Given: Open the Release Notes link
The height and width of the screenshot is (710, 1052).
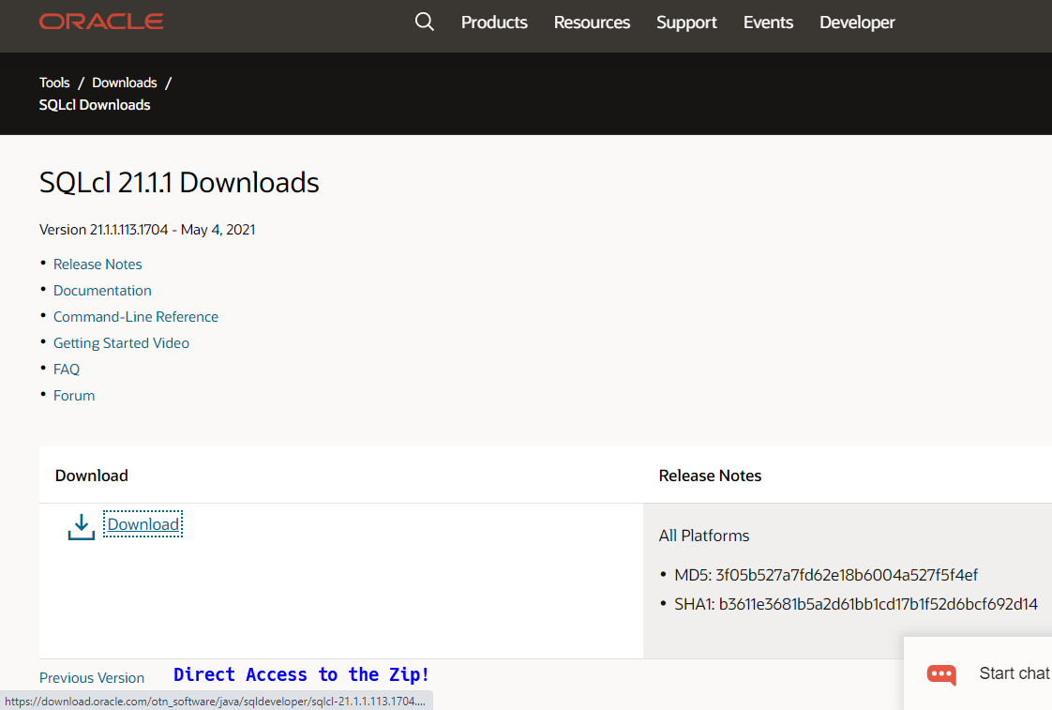Looking at the screenshot, I should point(98,264).
